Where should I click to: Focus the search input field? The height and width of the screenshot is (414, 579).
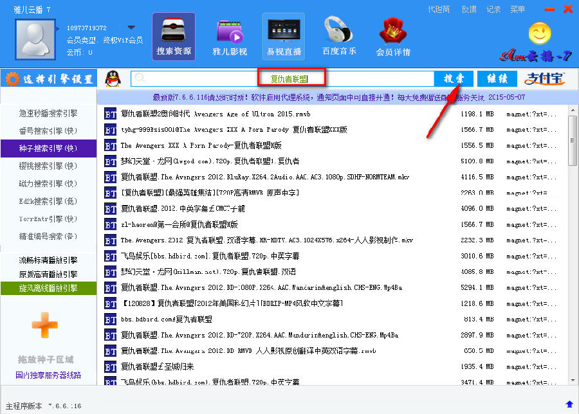282,78
